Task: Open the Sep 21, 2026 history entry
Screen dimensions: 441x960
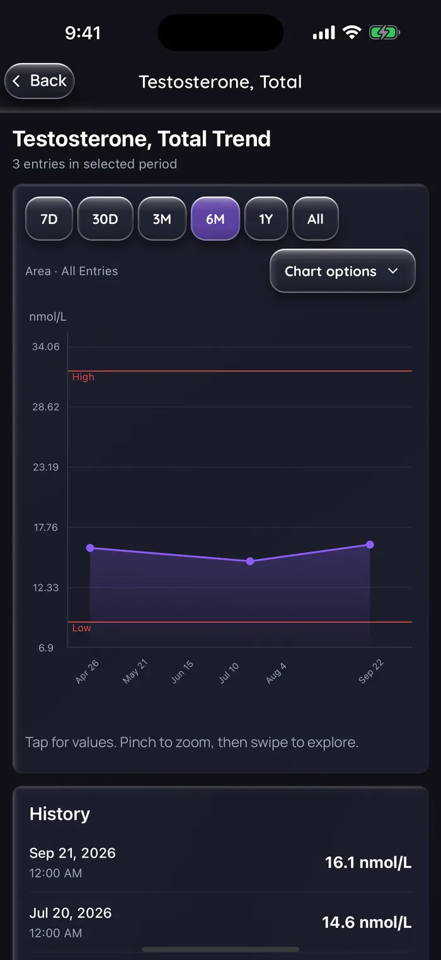Action: [220, 862]
